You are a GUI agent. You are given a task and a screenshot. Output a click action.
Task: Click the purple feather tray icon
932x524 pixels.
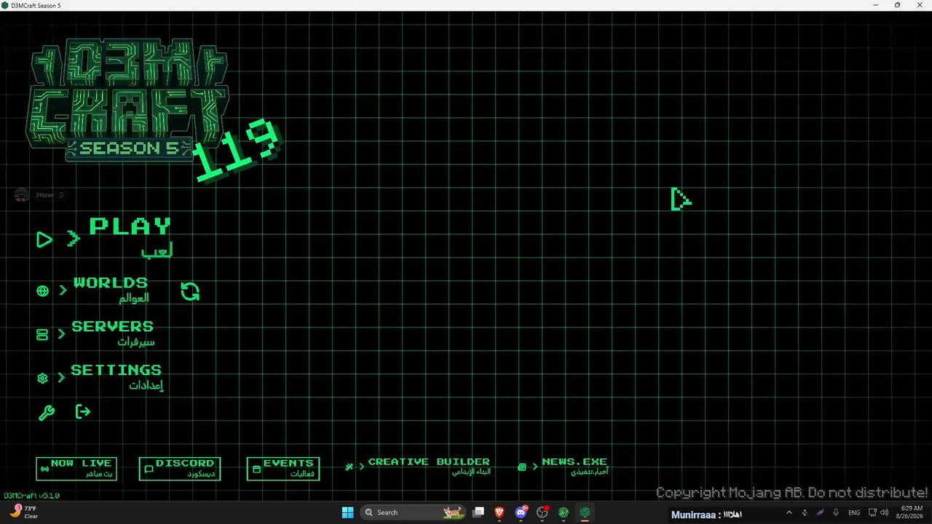(820, 512)
